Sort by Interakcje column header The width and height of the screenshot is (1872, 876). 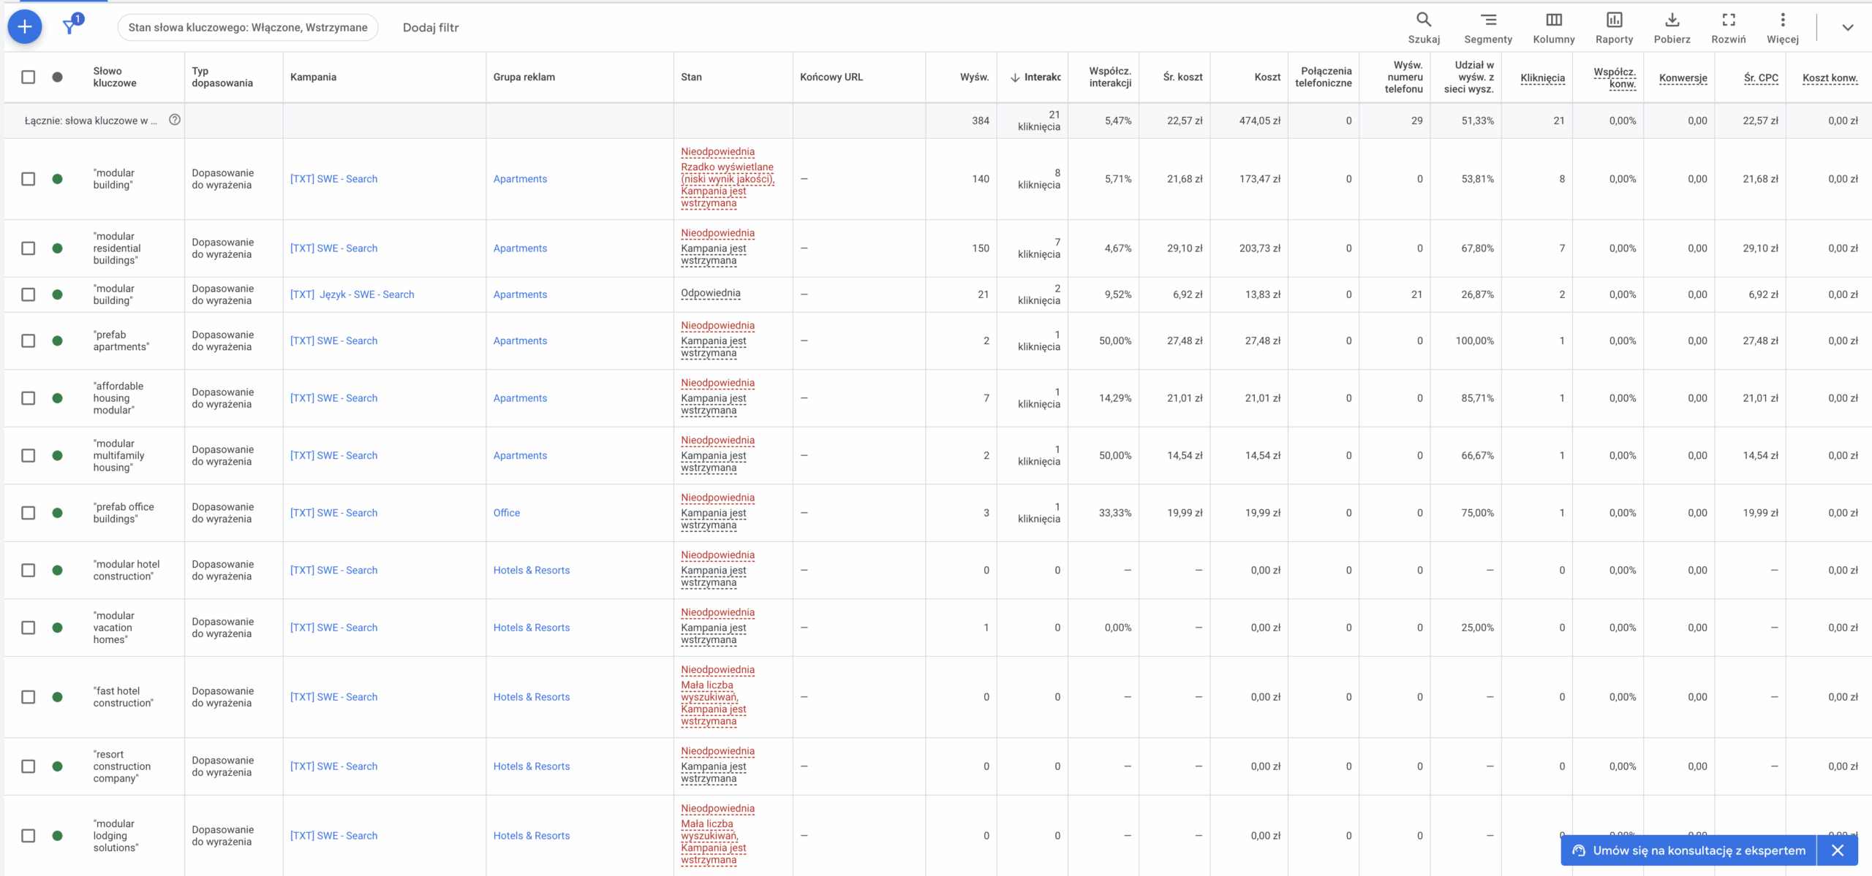coord(1035,77)
